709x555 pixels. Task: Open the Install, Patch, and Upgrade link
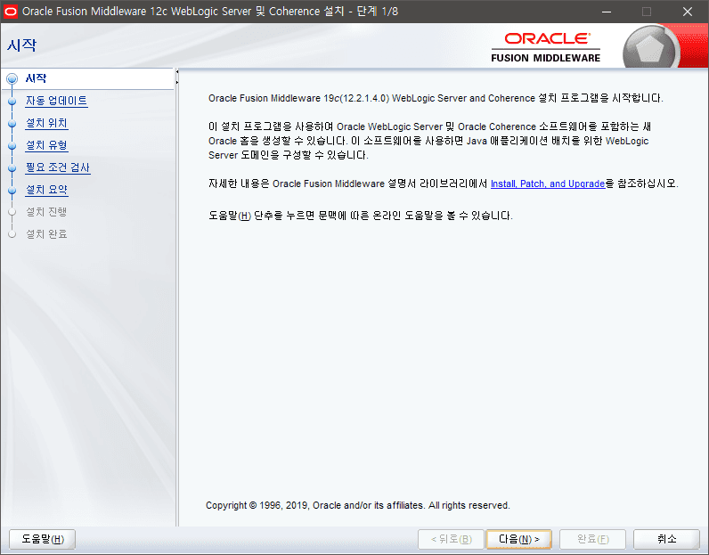pos(548,184)
